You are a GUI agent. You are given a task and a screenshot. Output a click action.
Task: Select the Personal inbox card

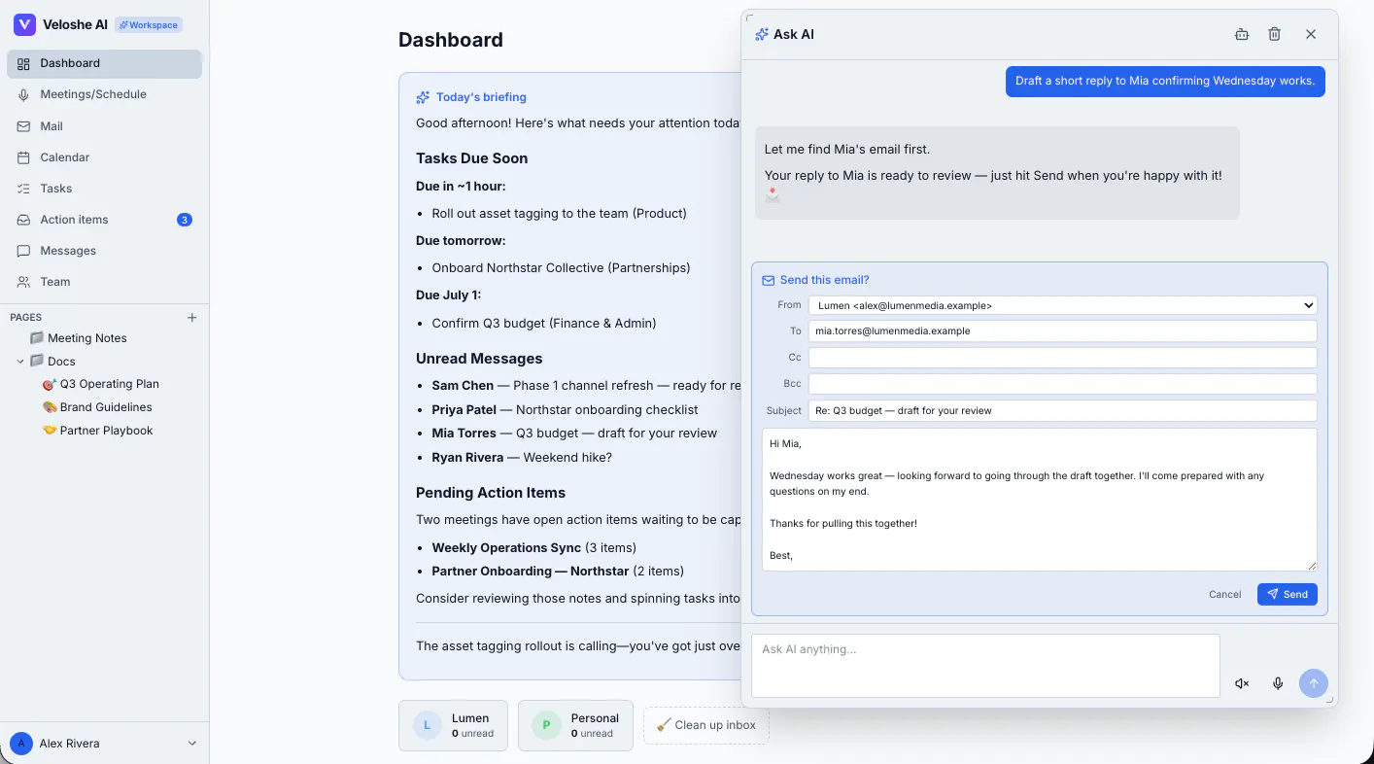(x=575, y=725)
